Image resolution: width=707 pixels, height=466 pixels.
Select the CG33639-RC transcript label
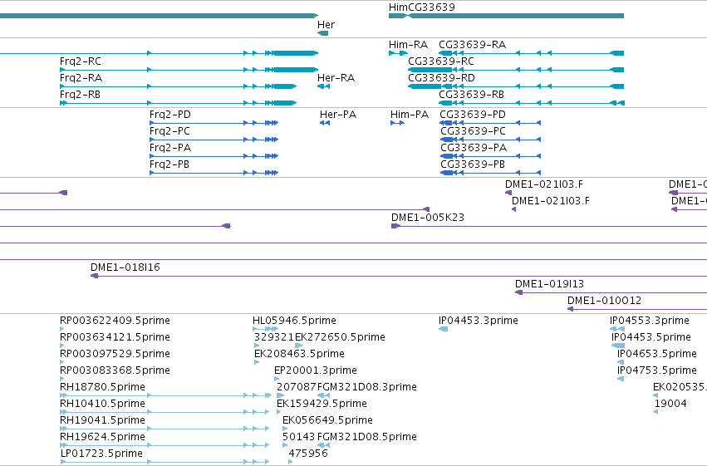click(x=441, y=61)
